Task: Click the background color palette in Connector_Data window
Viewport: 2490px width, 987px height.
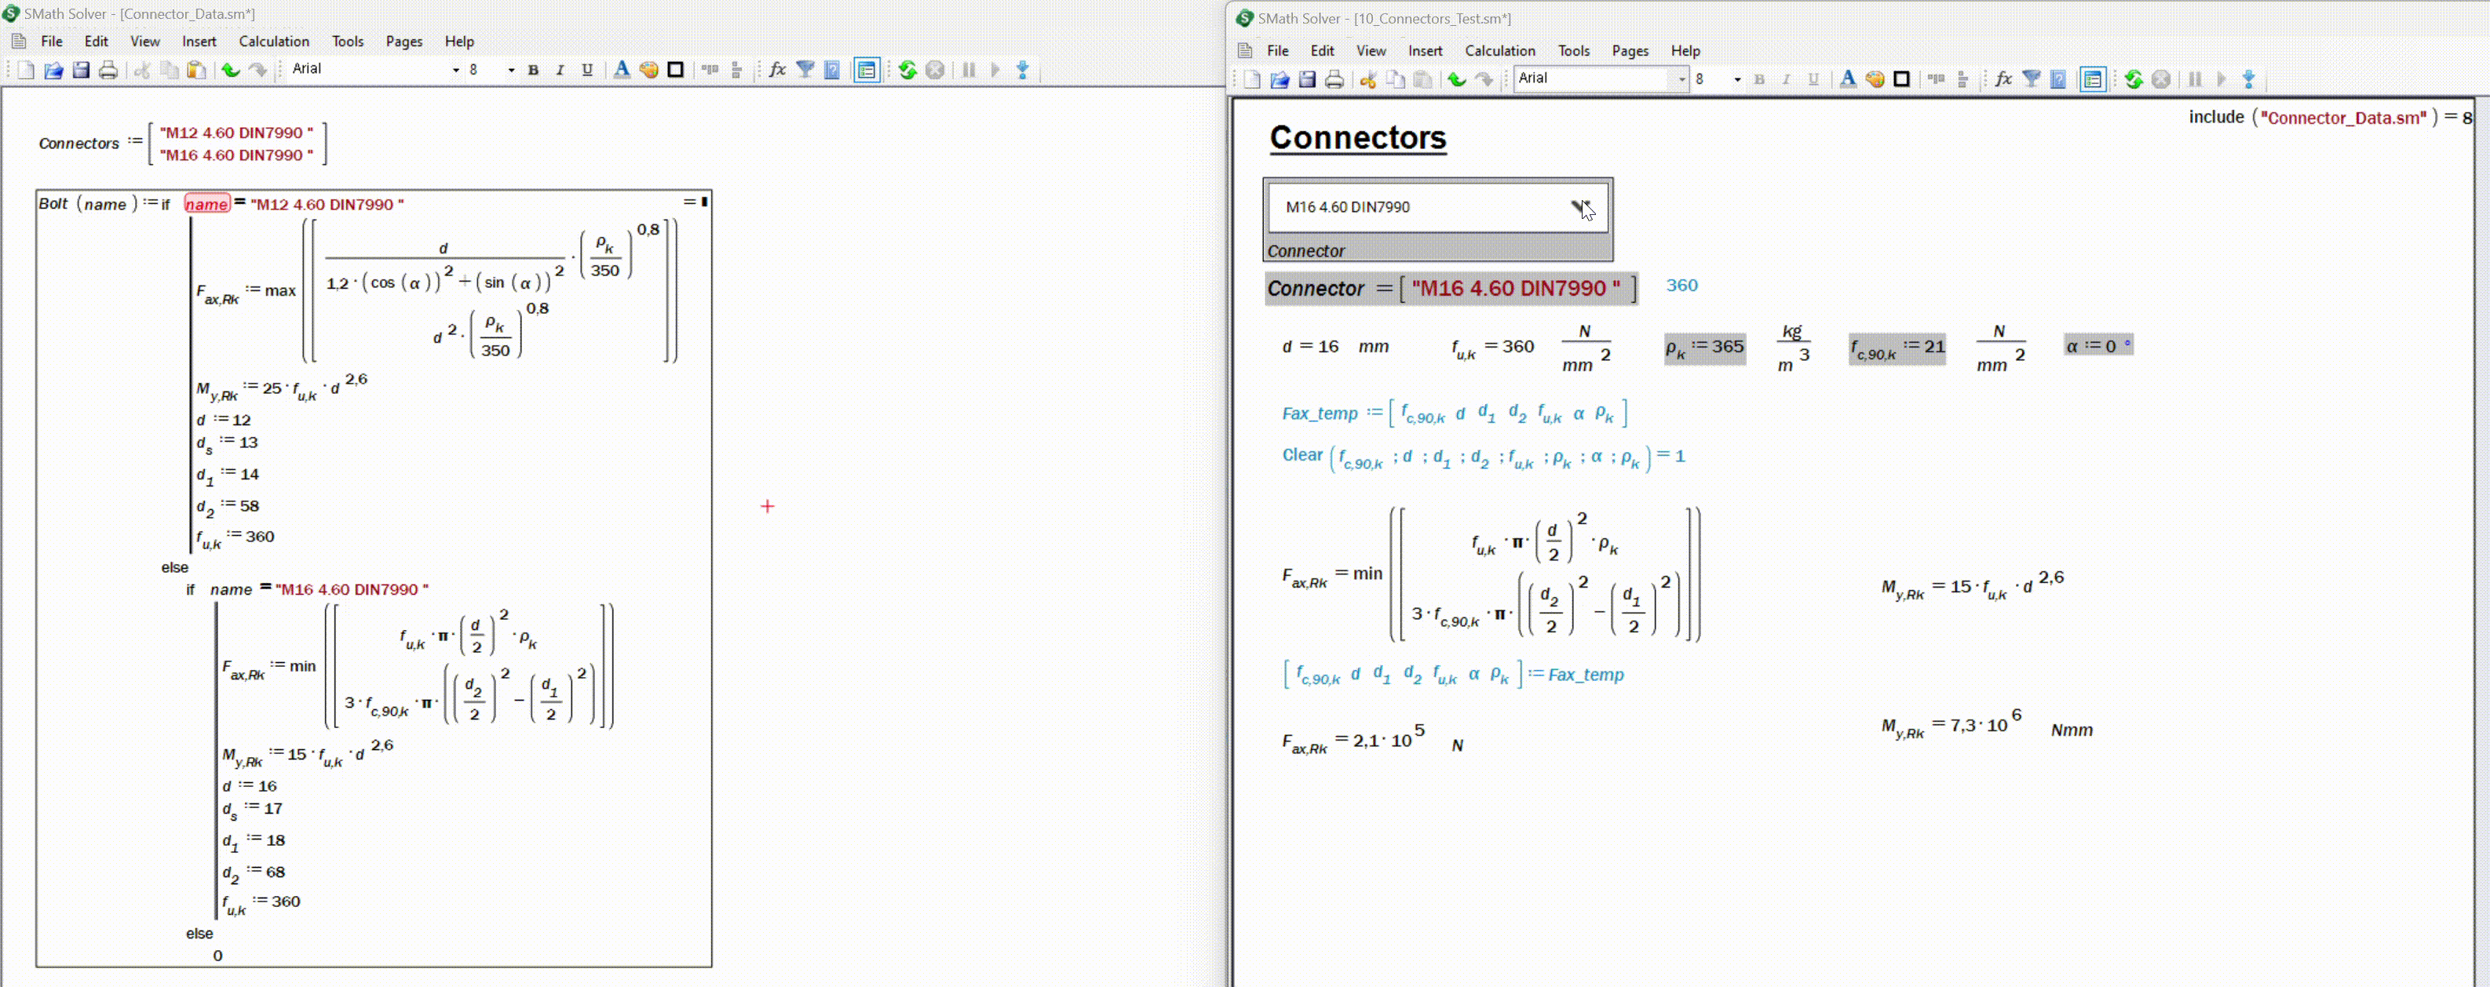Action: (x=648, y=70)
